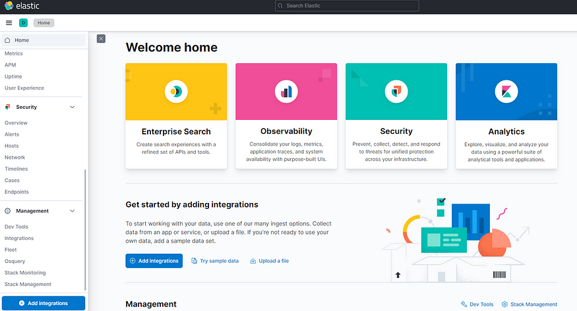Click the Elastic logo in header
This screenshot has height=311, width=577.
pos(22,5)
